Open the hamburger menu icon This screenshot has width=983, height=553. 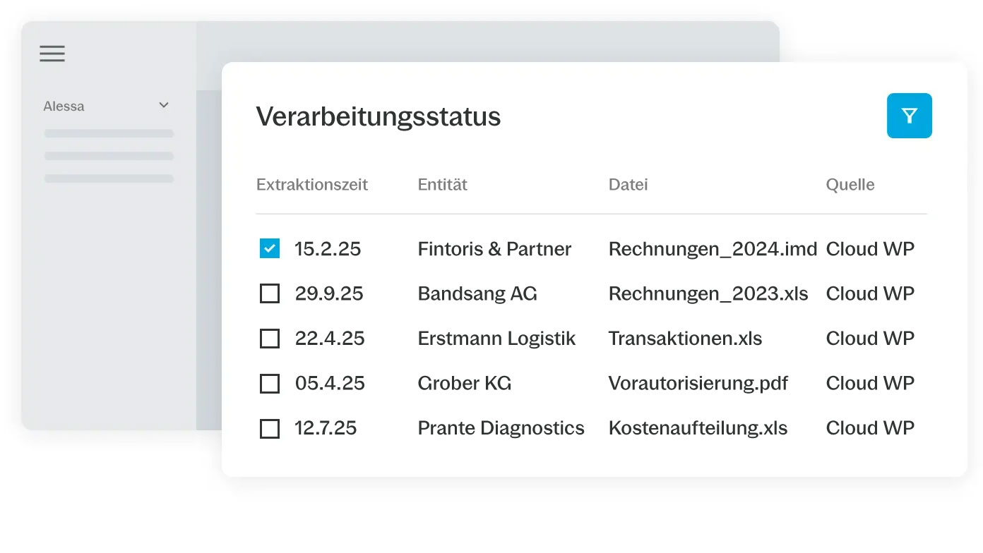[x=52, y=54]
